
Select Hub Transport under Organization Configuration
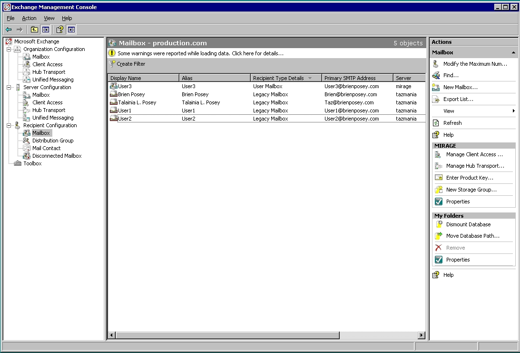coord(49,72)
